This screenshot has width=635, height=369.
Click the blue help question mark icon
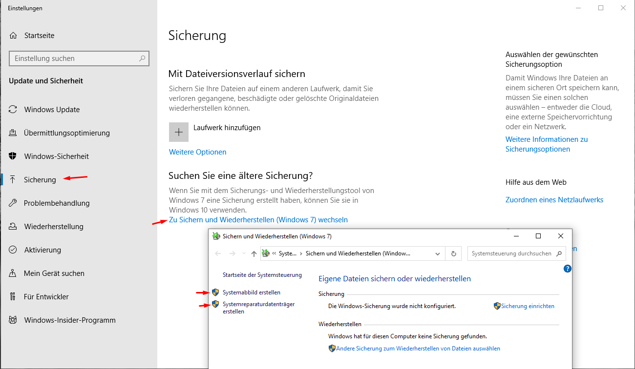point(567,269)
